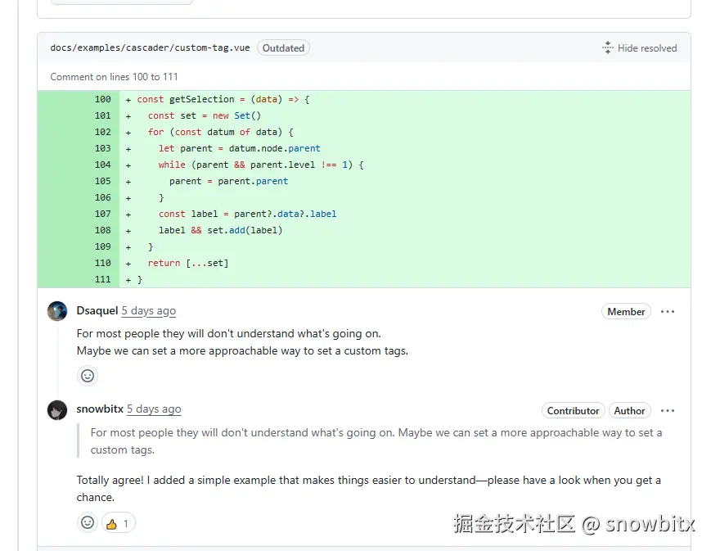Select line number 107 in the diff
This screenshot has height=551, width=711.
(x=103, y=214)
